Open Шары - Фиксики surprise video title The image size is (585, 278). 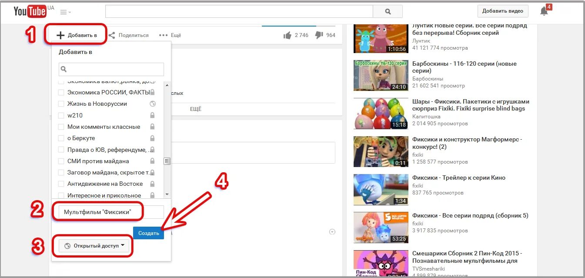[471, 105]
